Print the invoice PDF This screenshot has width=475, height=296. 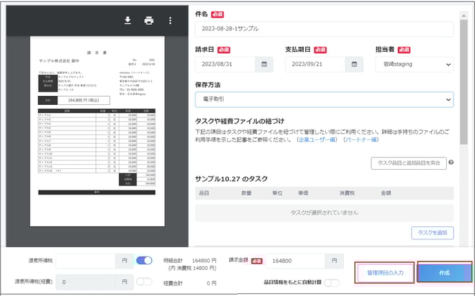(148, 21)
